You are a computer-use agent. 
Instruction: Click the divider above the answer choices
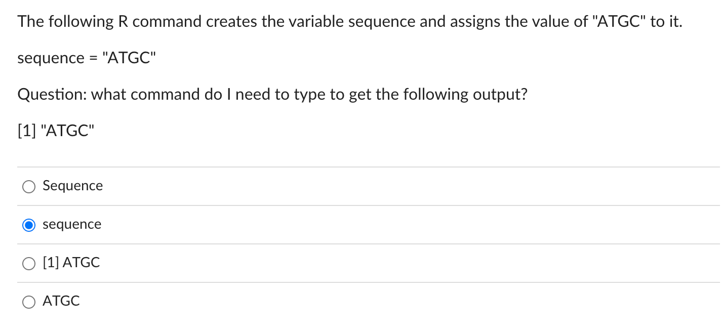coord(354,166)
